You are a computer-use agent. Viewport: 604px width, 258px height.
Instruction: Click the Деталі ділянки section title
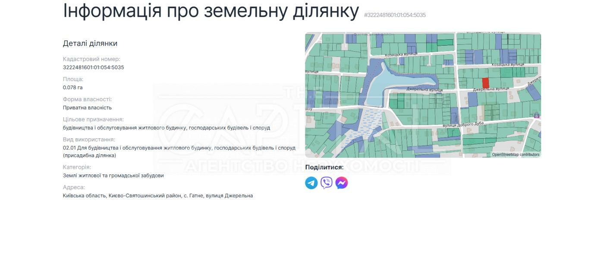point(90,44)
